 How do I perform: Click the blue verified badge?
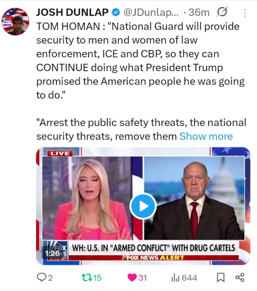pyautogui.click(x=116, y=12)
